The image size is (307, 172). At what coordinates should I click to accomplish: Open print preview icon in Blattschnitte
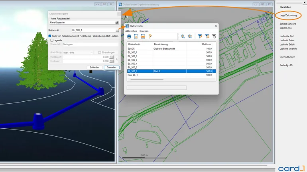click(136, 37)
